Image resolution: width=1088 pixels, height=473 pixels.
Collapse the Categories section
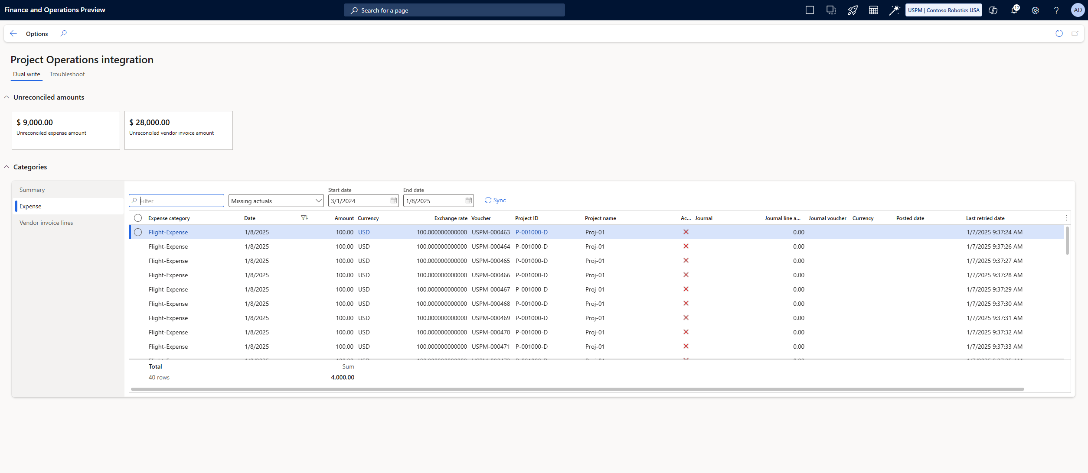(7, 167)
